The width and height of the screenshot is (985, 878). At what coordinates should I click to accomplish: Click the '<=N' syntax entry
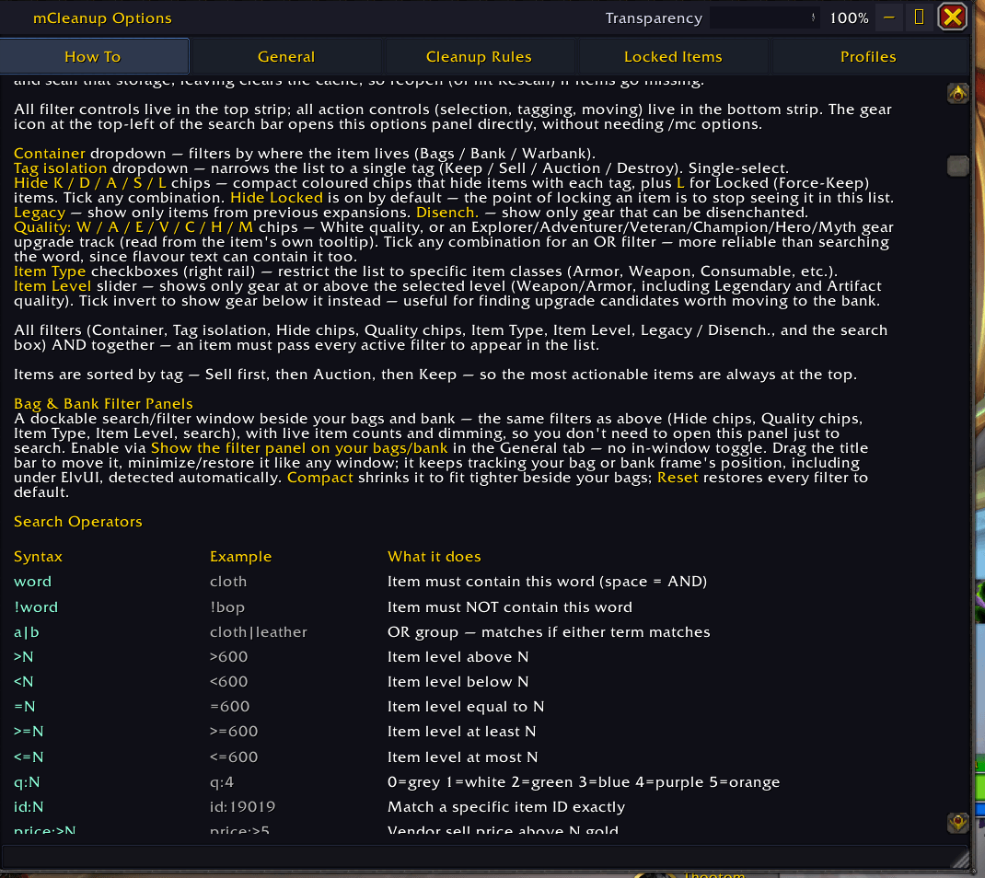pos(29,757)
